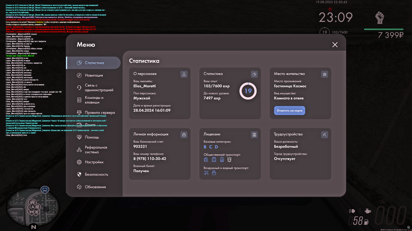Click the Получен military ticket value
Viewport: 412px width, 231px height.
(141, 171)
